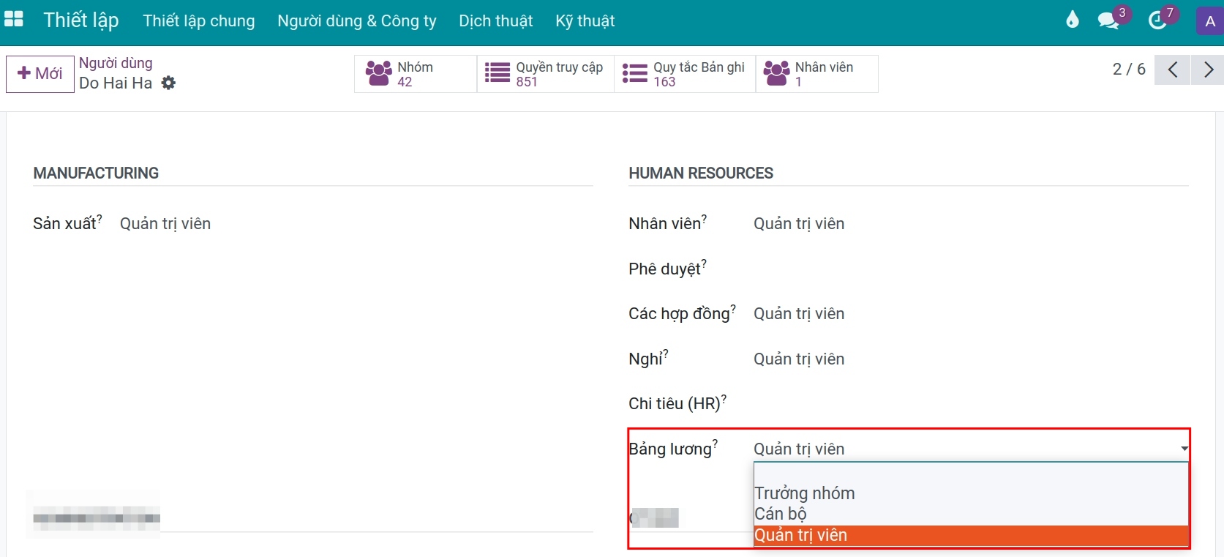Open Người dùng & Công ty menu
This screenshot has height=557, width=1224.
point(357,21)
